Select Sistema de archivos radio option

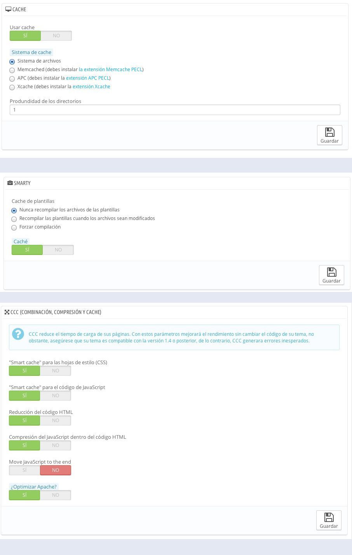(x=12, y=61)
